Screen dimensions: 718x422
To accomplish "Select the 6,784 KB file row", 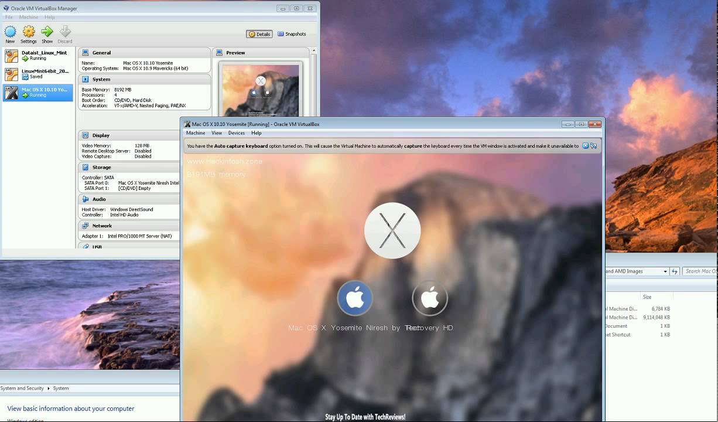I will 638,309.
